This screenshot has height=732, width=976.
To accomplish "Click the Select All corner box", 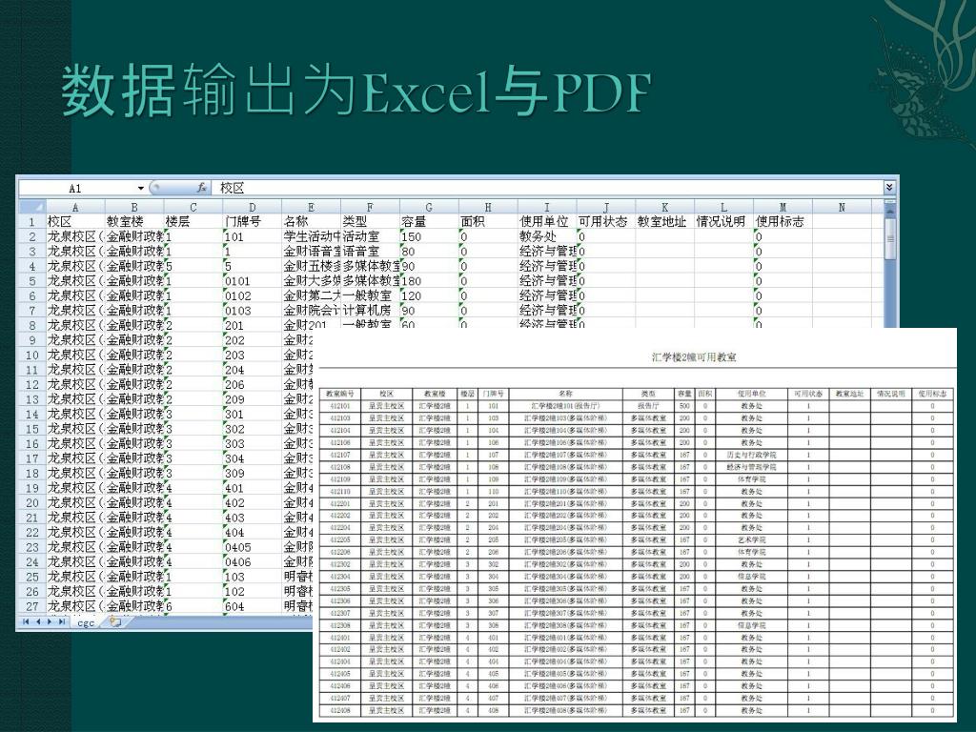I will tap(31, 207).
